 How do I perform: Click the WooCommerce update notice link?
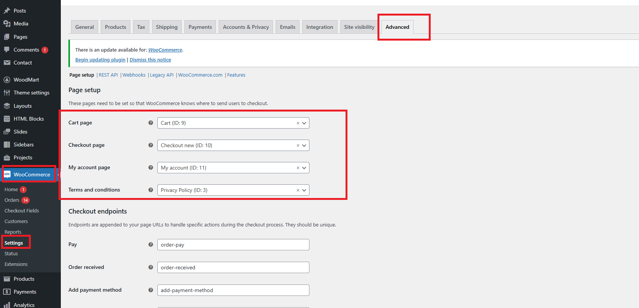(165, 50)
